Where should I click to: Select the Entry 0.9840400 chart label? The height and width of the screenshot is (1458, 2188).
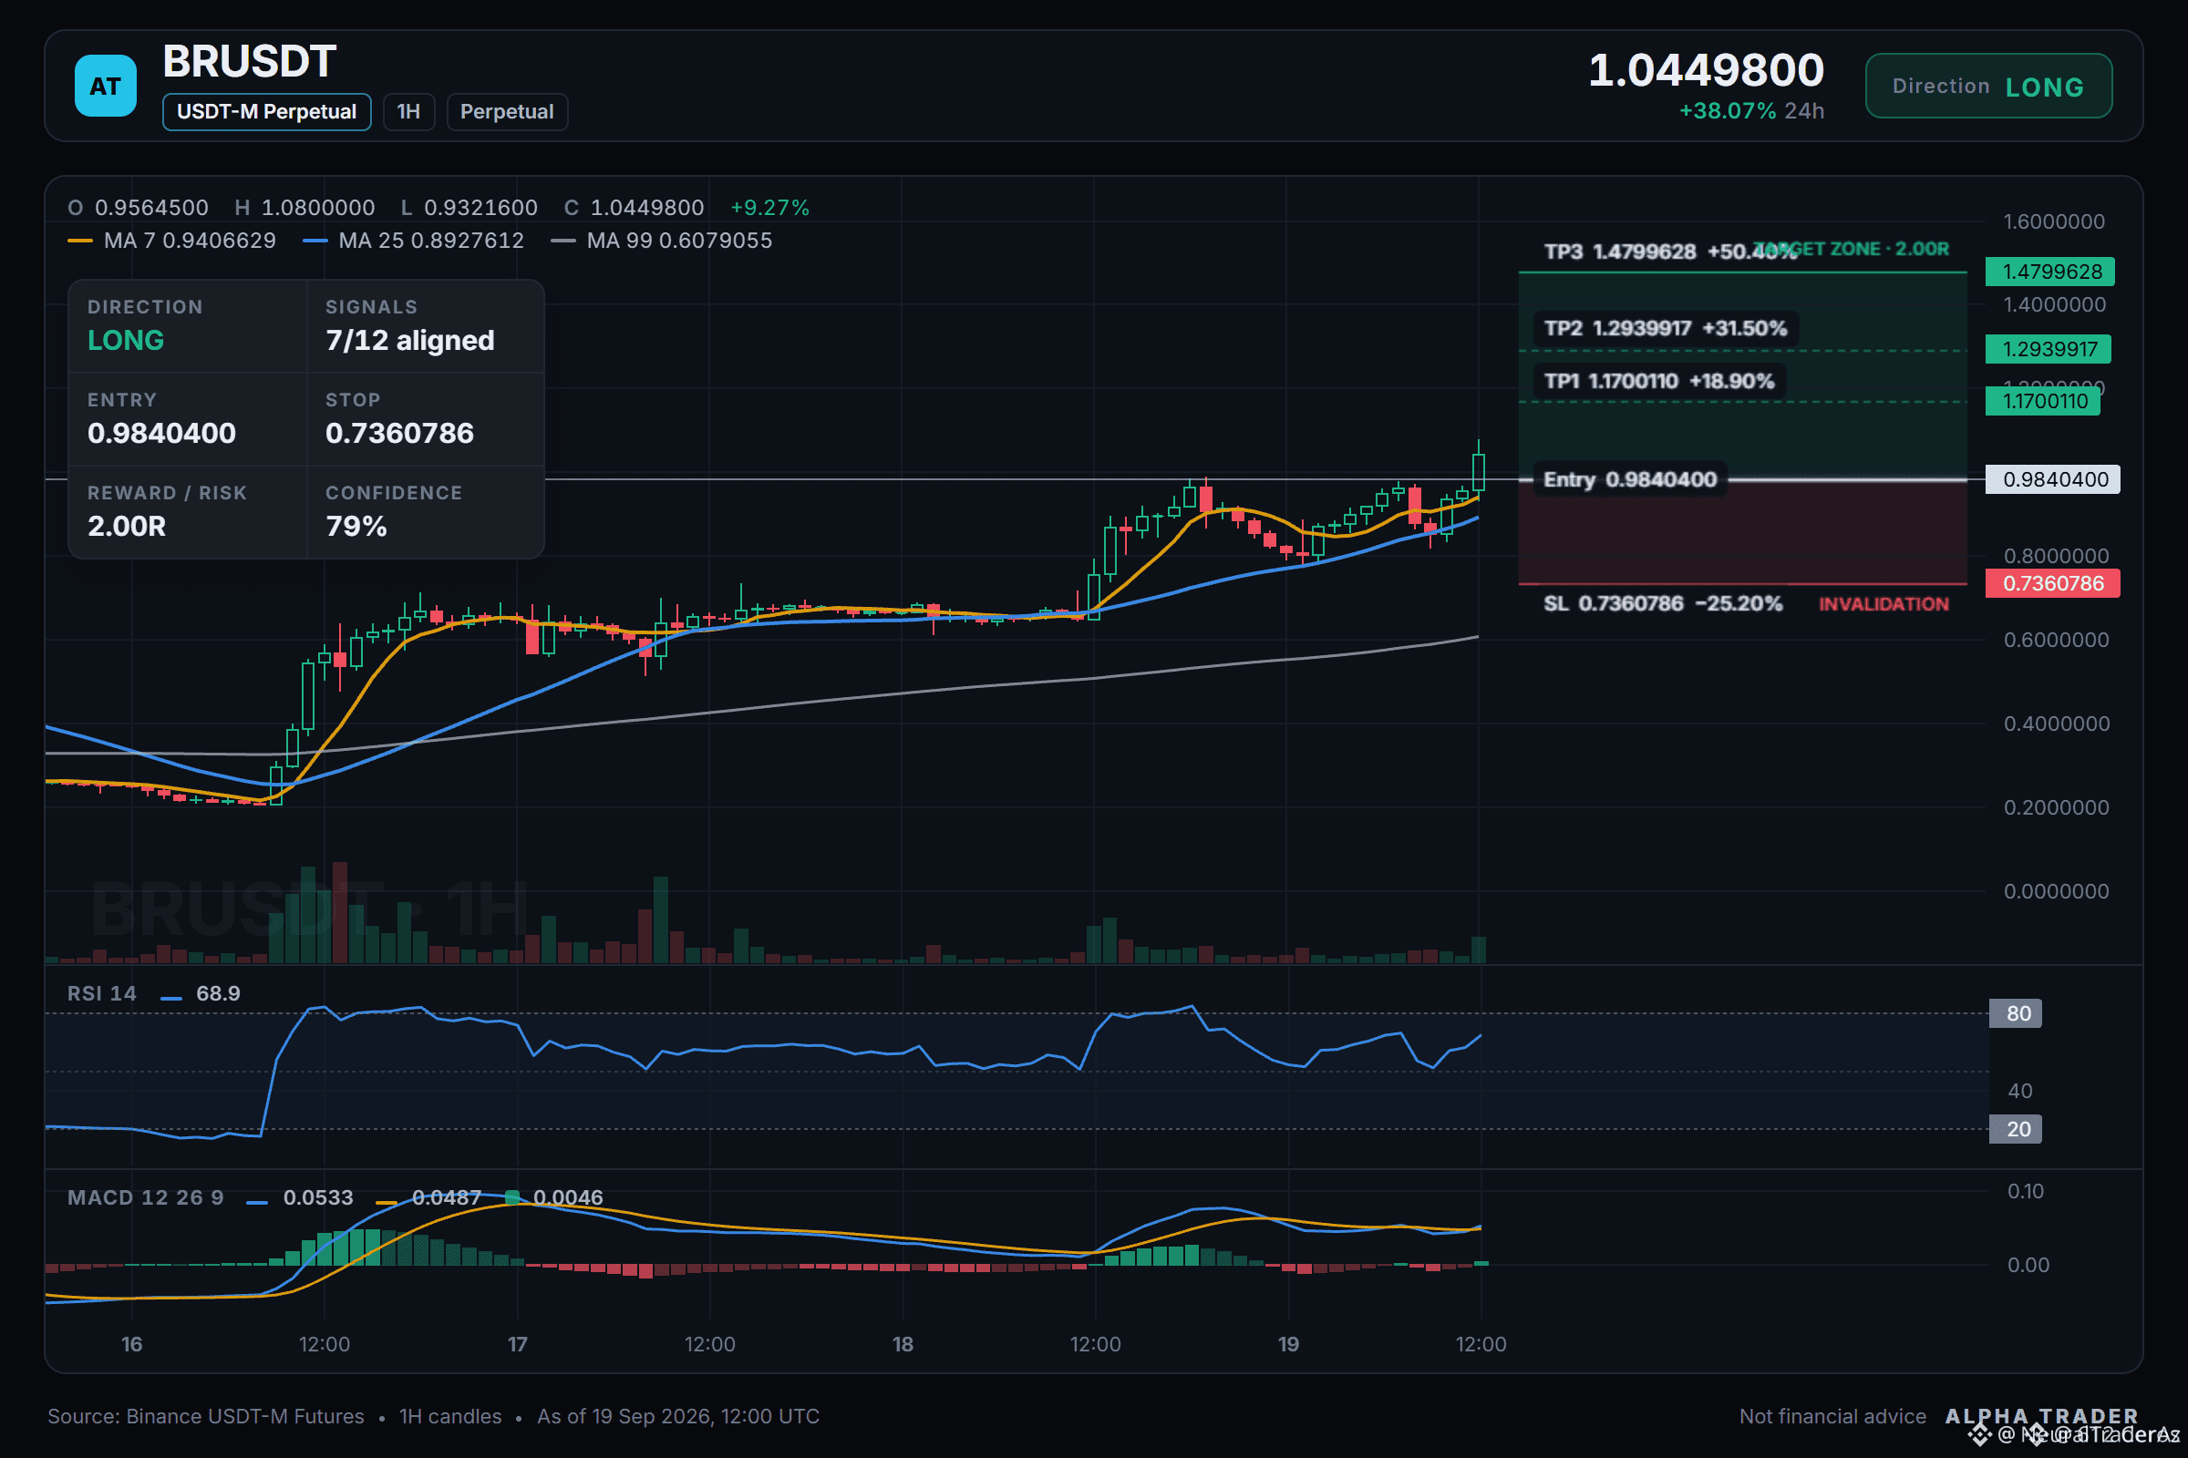coord(1630,479)
